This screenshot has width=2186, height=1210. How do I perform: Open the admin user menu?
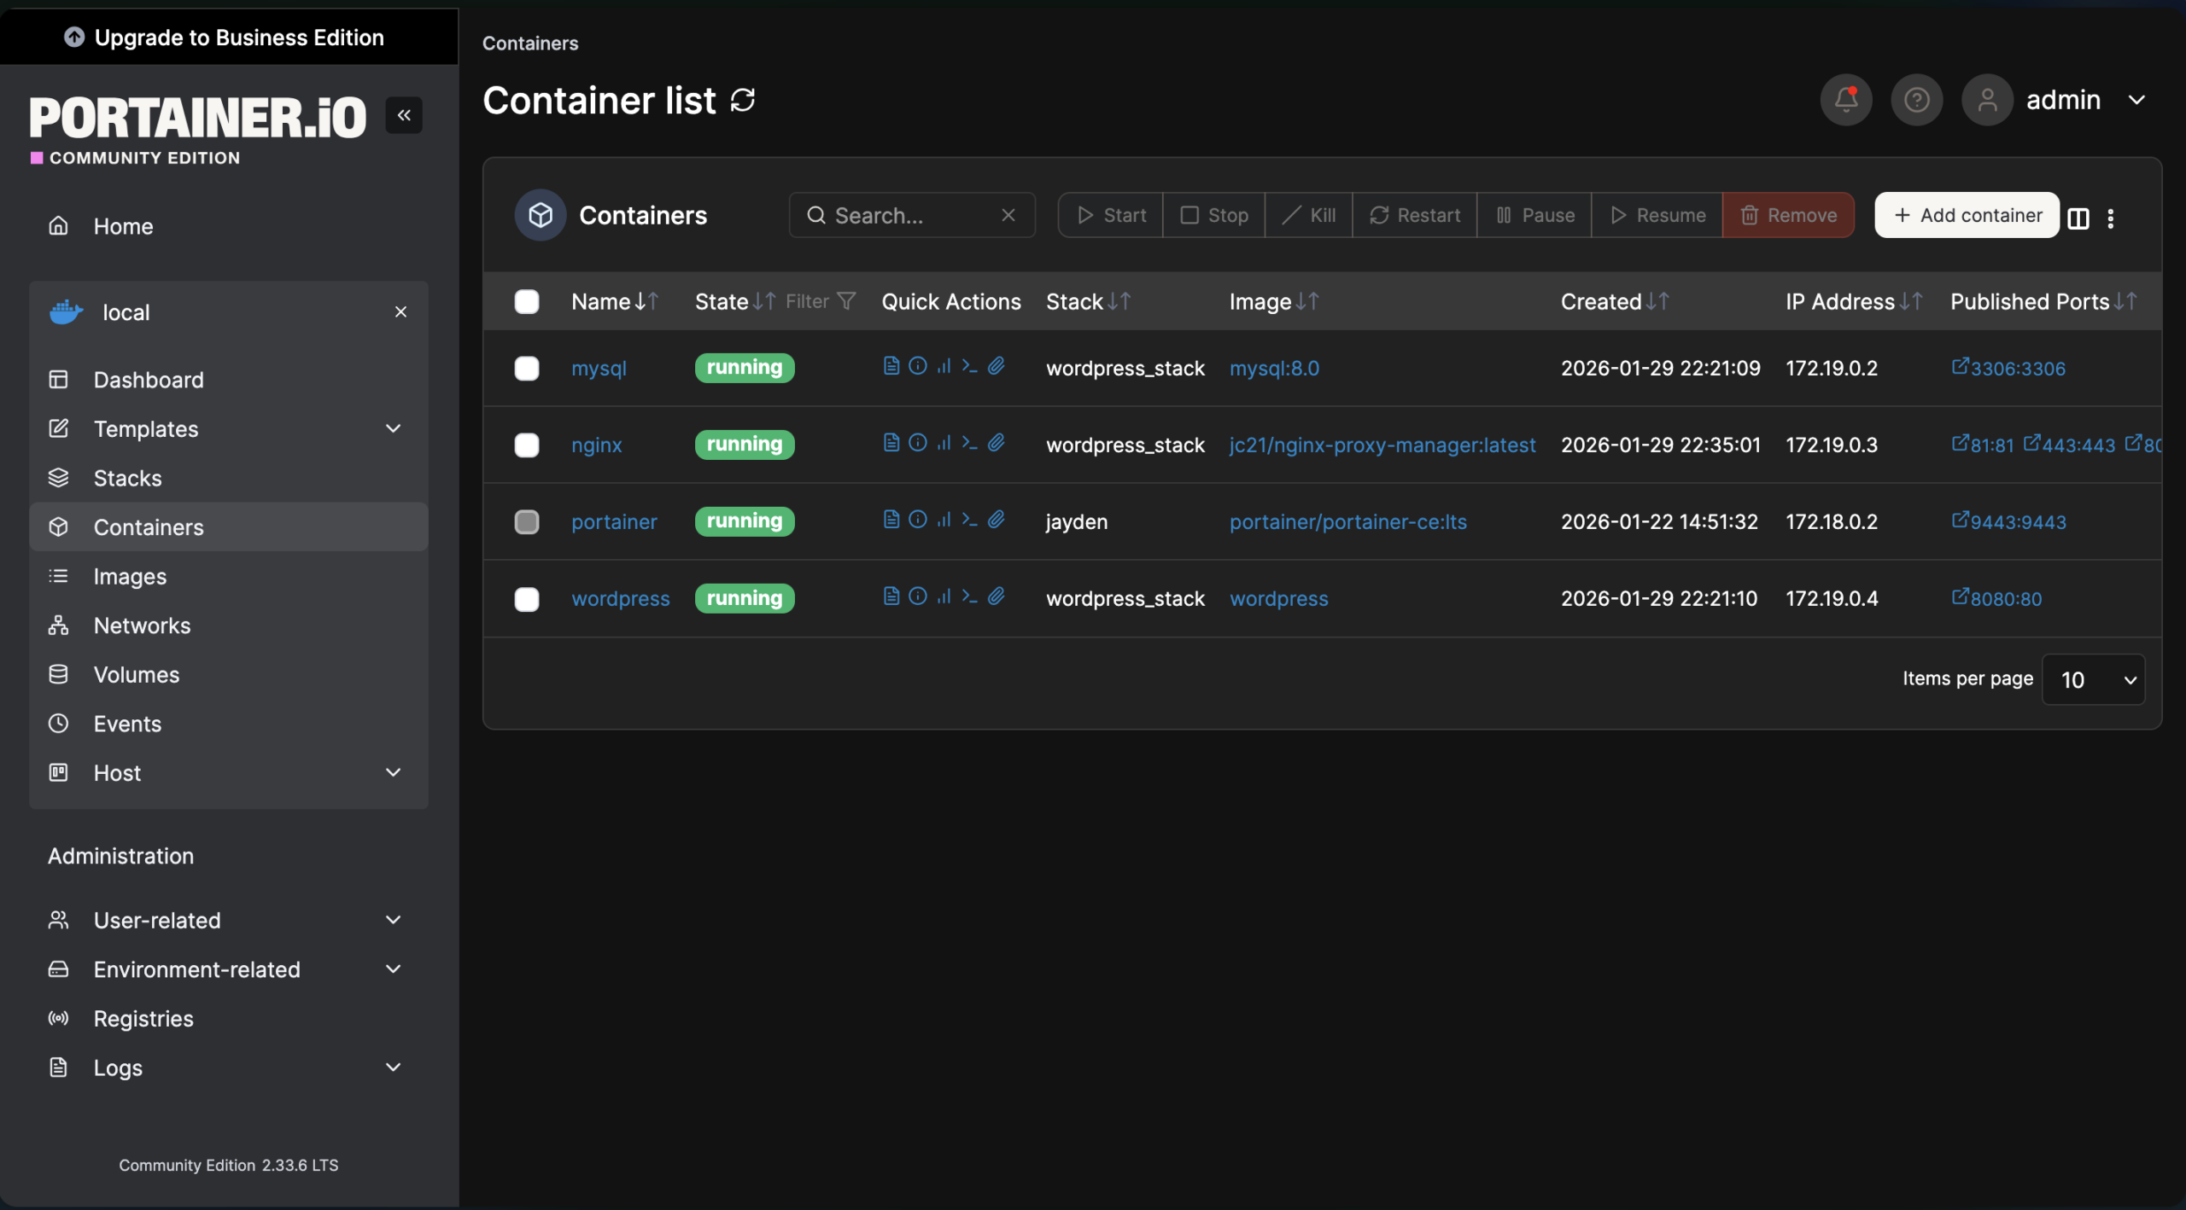pyautogui.click(x=2084, y=101)
